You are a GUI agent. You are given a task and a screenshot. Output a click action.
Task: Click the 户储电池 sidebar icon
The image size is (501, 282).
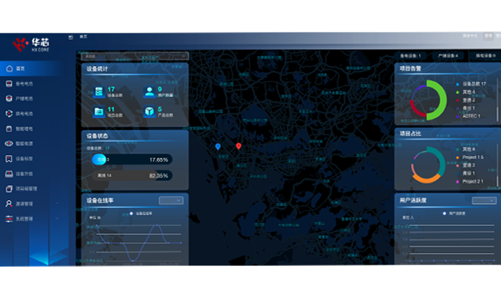point(9,99)
